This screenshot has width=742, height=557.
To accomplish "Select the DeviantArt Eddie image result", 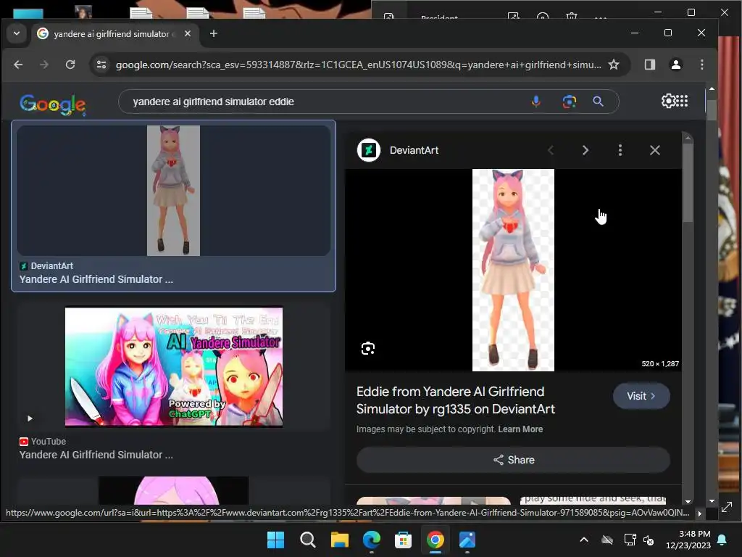I will click(x=173, y=191).
